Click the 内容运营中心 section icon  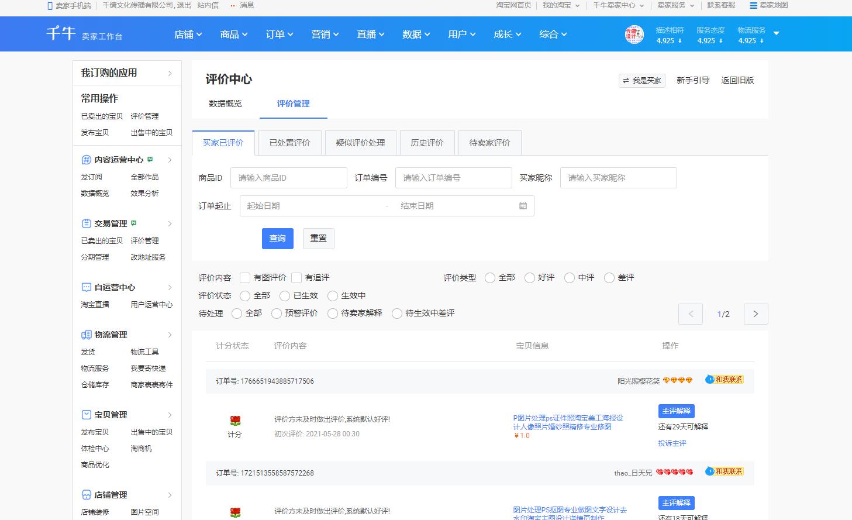coord(86,160)
